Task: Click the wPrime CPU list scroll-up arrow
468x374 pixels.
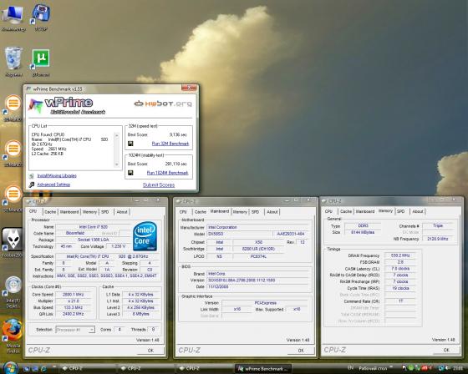Action: pyautogui.click(x=117, y=136)
